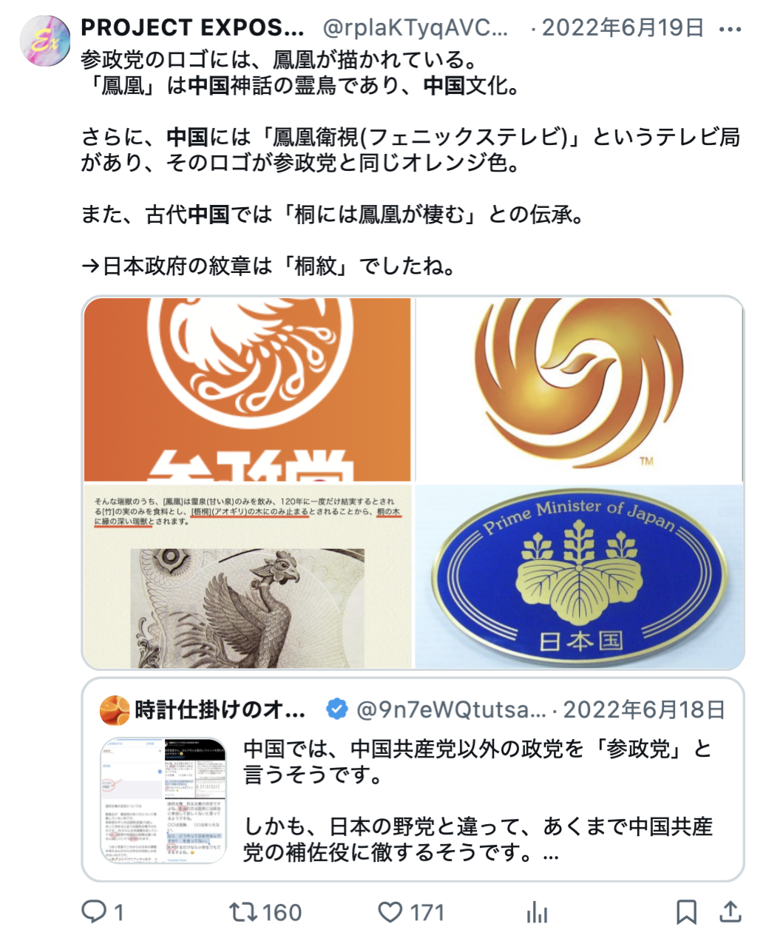The height and width of the screenshot is (941, 766).
Task: Open the Prime Minister of Japan emblem image
Action: pyautogui.click(x=580, y=577)
